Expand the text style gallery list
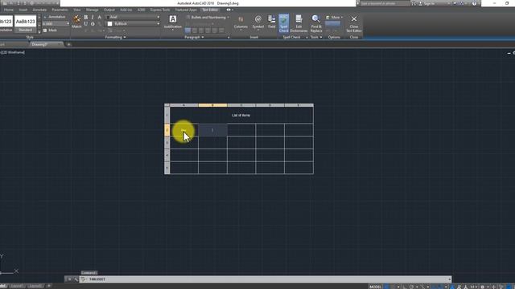This screenshot has width=515, height=289. pos(39,32)
